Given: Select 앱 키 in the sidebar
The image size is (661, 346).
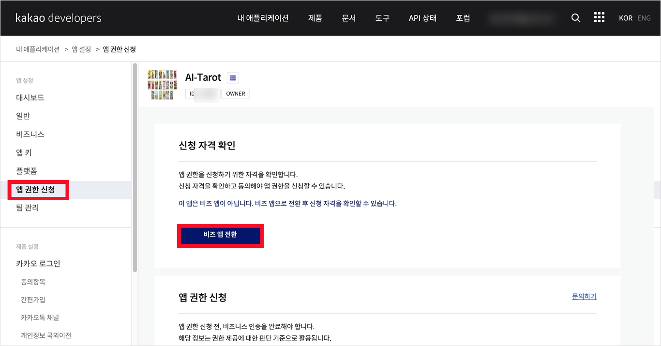Looking at the screenshot, I should (24, 152).
